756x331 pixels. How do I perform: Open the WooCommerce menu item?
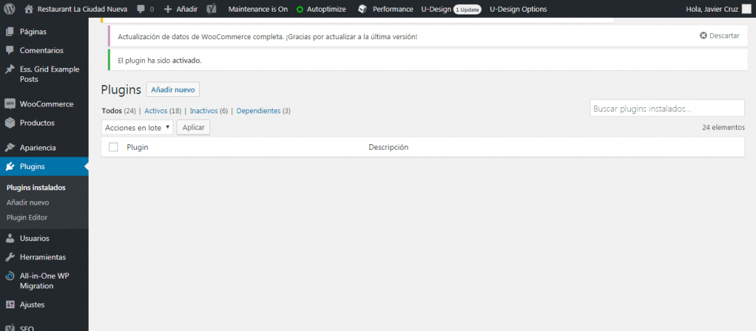point(46,104)
